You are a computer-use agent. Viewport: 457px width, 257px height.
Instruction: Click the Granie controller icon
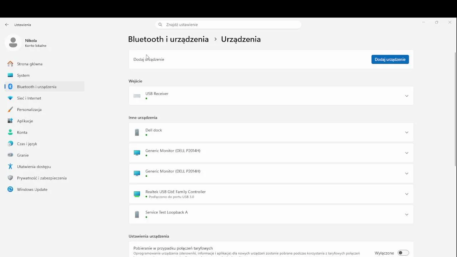10,155
